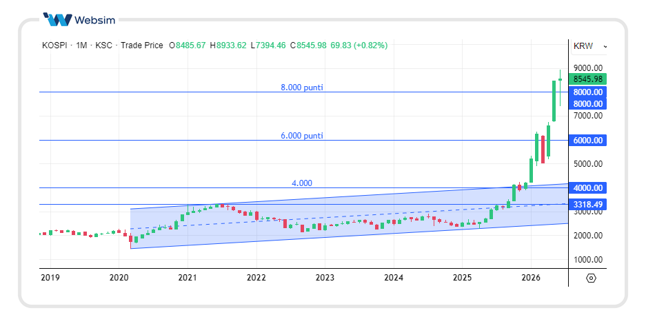Click the 6000.00 blue price tag

[587, 141]
